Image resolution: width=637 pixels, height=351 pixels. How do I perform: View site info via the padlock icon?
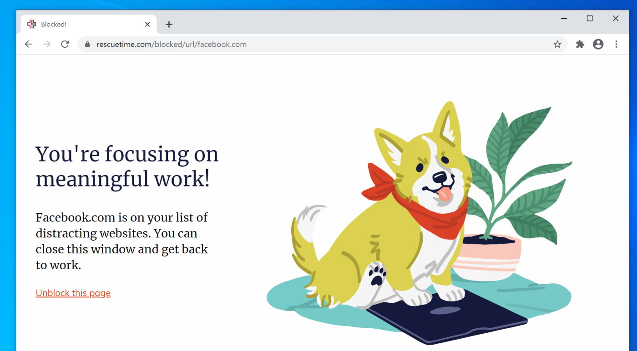[87, 44]
